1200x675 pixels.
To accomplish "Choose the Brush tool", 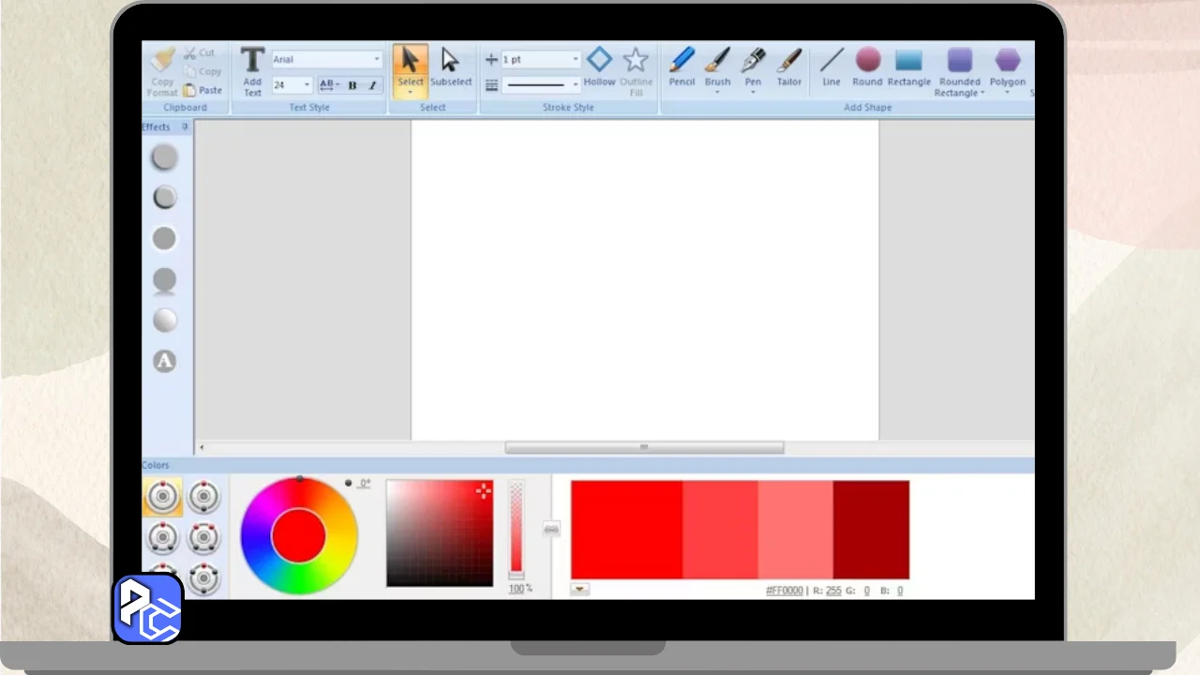I will (717, 66).
